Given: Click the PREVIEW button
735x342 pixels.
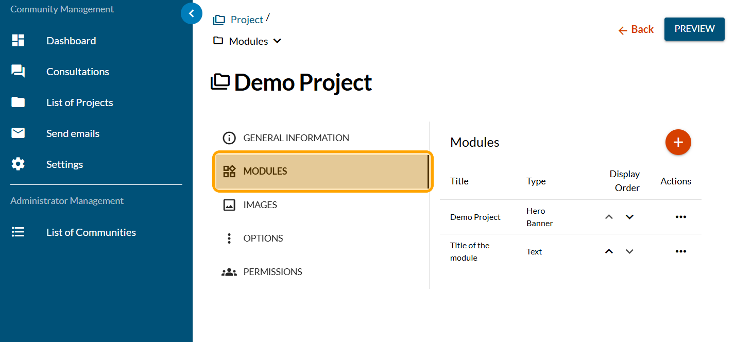Looking at the screenshot, I should tap(694, 29).
